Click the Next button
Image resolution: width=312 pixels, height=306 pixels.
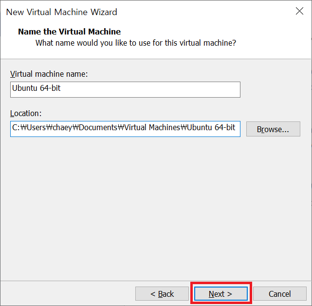coord(221,293)
